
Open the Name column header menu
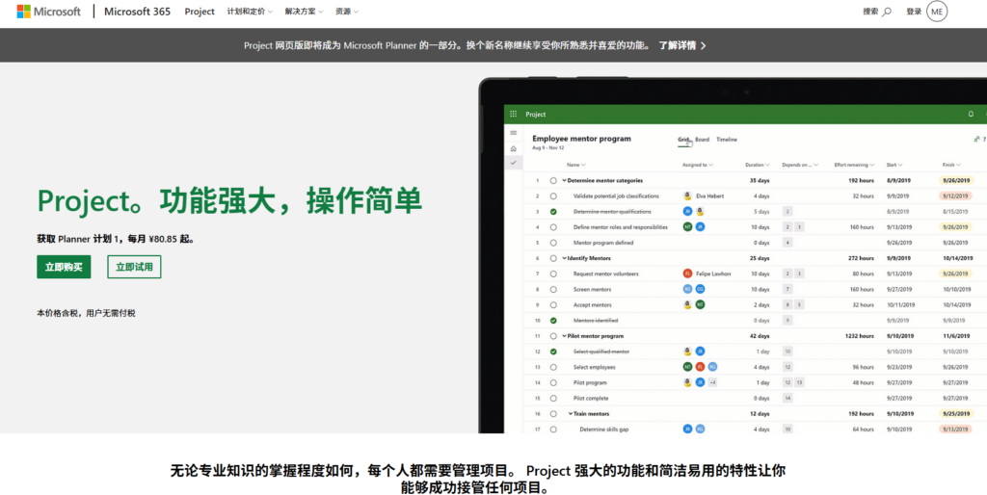[x=576, y=165]
